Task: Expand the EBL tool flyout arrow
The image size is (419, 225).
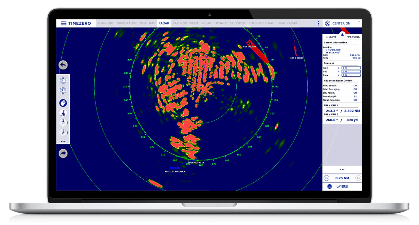Action: (68, 132)
